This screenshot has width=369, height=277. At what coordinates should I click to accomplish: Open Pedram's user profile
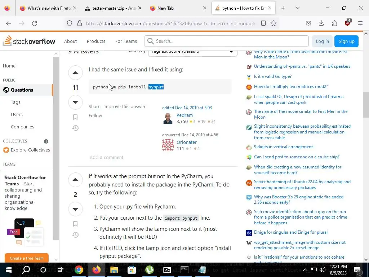(x=184, y=115)
